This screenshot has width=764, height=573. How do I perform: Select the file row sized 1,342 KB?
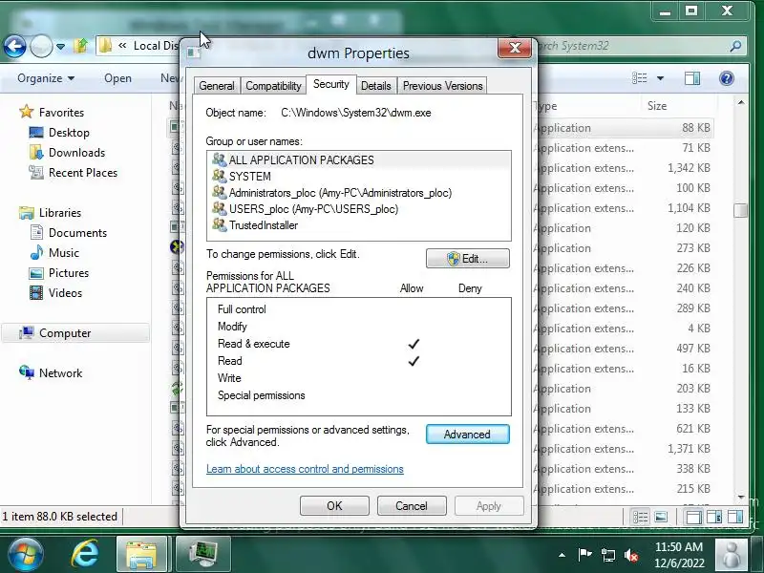624,168
